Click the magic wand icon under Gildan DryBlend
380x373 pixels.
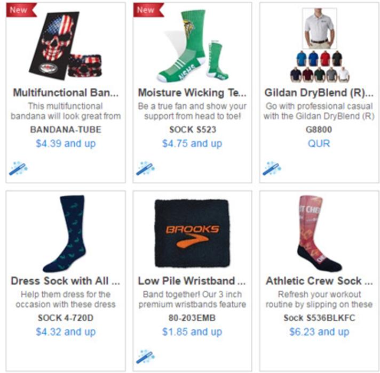click(x=272, y=168)
